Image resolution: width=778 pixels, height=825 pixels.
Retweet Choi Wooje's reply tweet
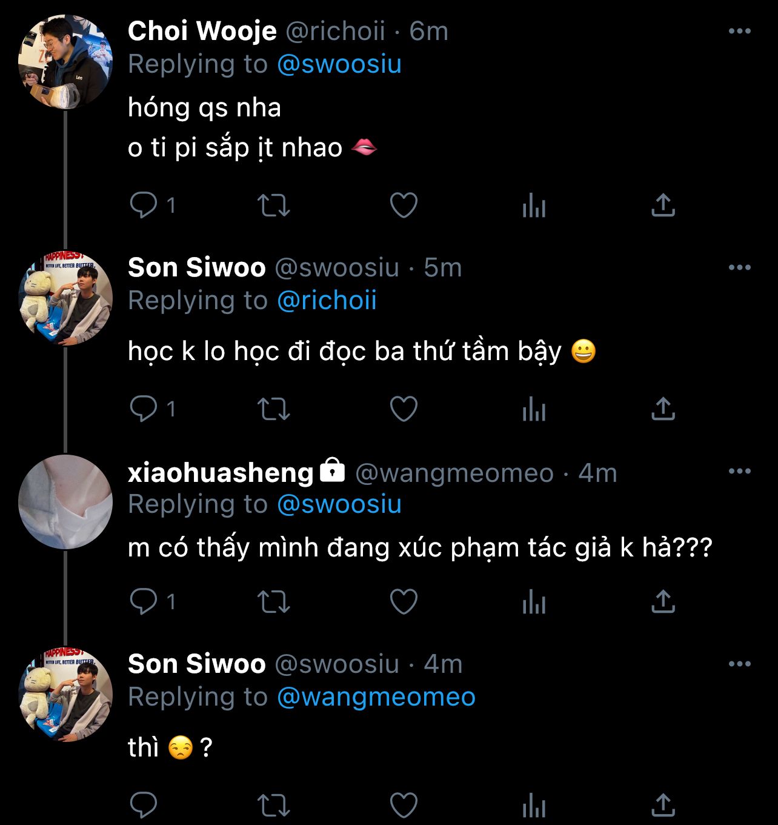click(x=274, y=205)
